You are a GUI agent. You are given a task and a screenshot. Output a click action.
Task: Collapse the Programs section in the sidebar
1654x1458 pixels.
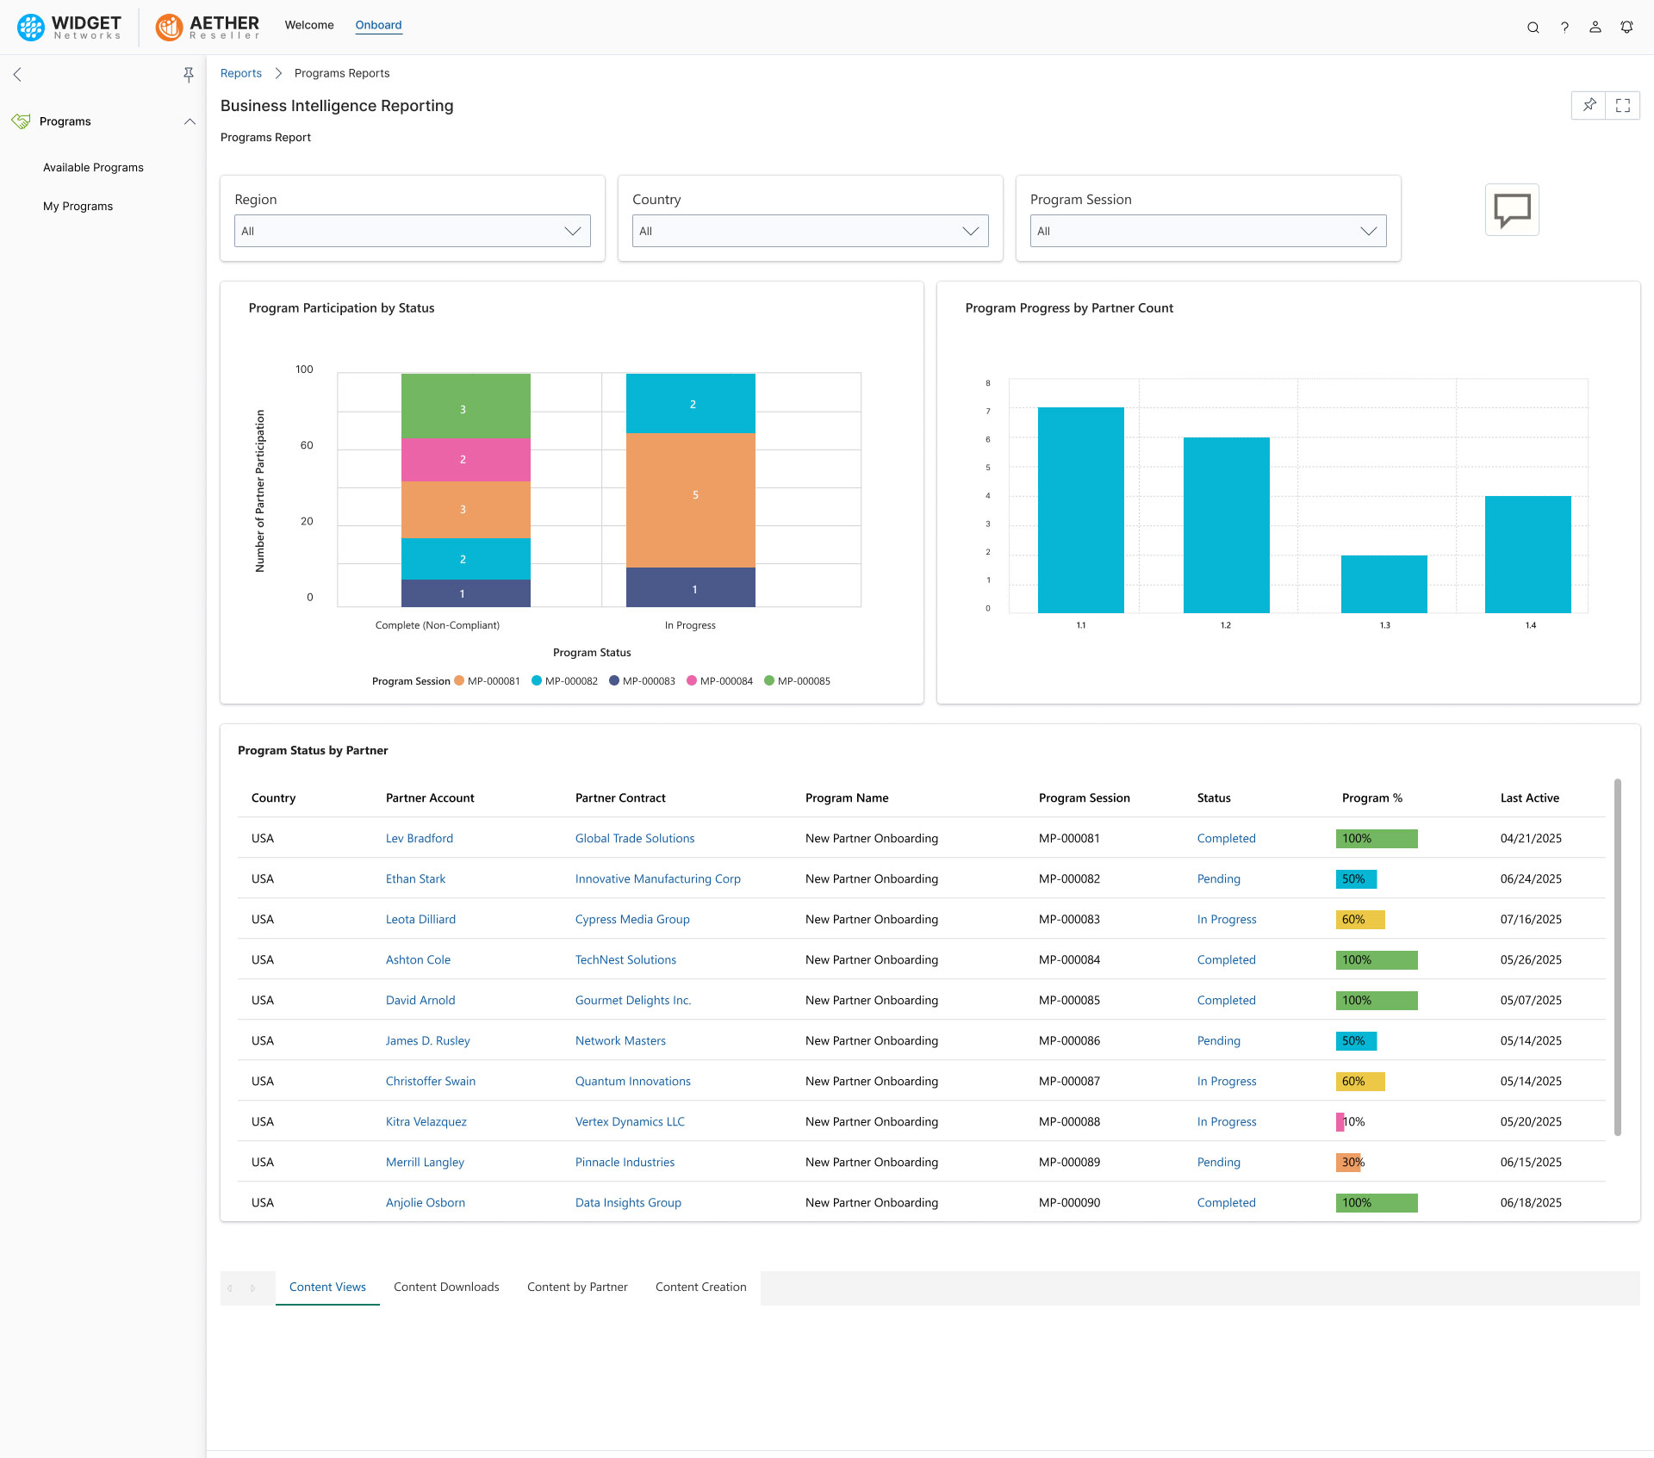coord(190,121)
